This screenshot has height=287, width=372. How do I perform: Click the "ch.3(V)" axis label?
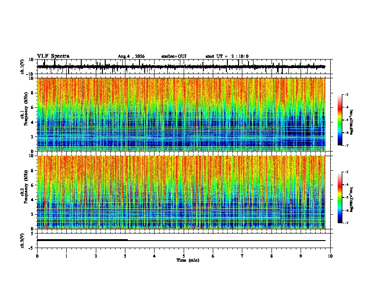(x=23, y=241)
